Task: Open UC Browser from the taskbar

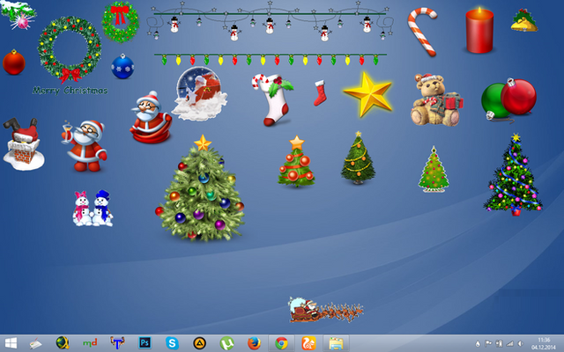Action: coord(308,343)
